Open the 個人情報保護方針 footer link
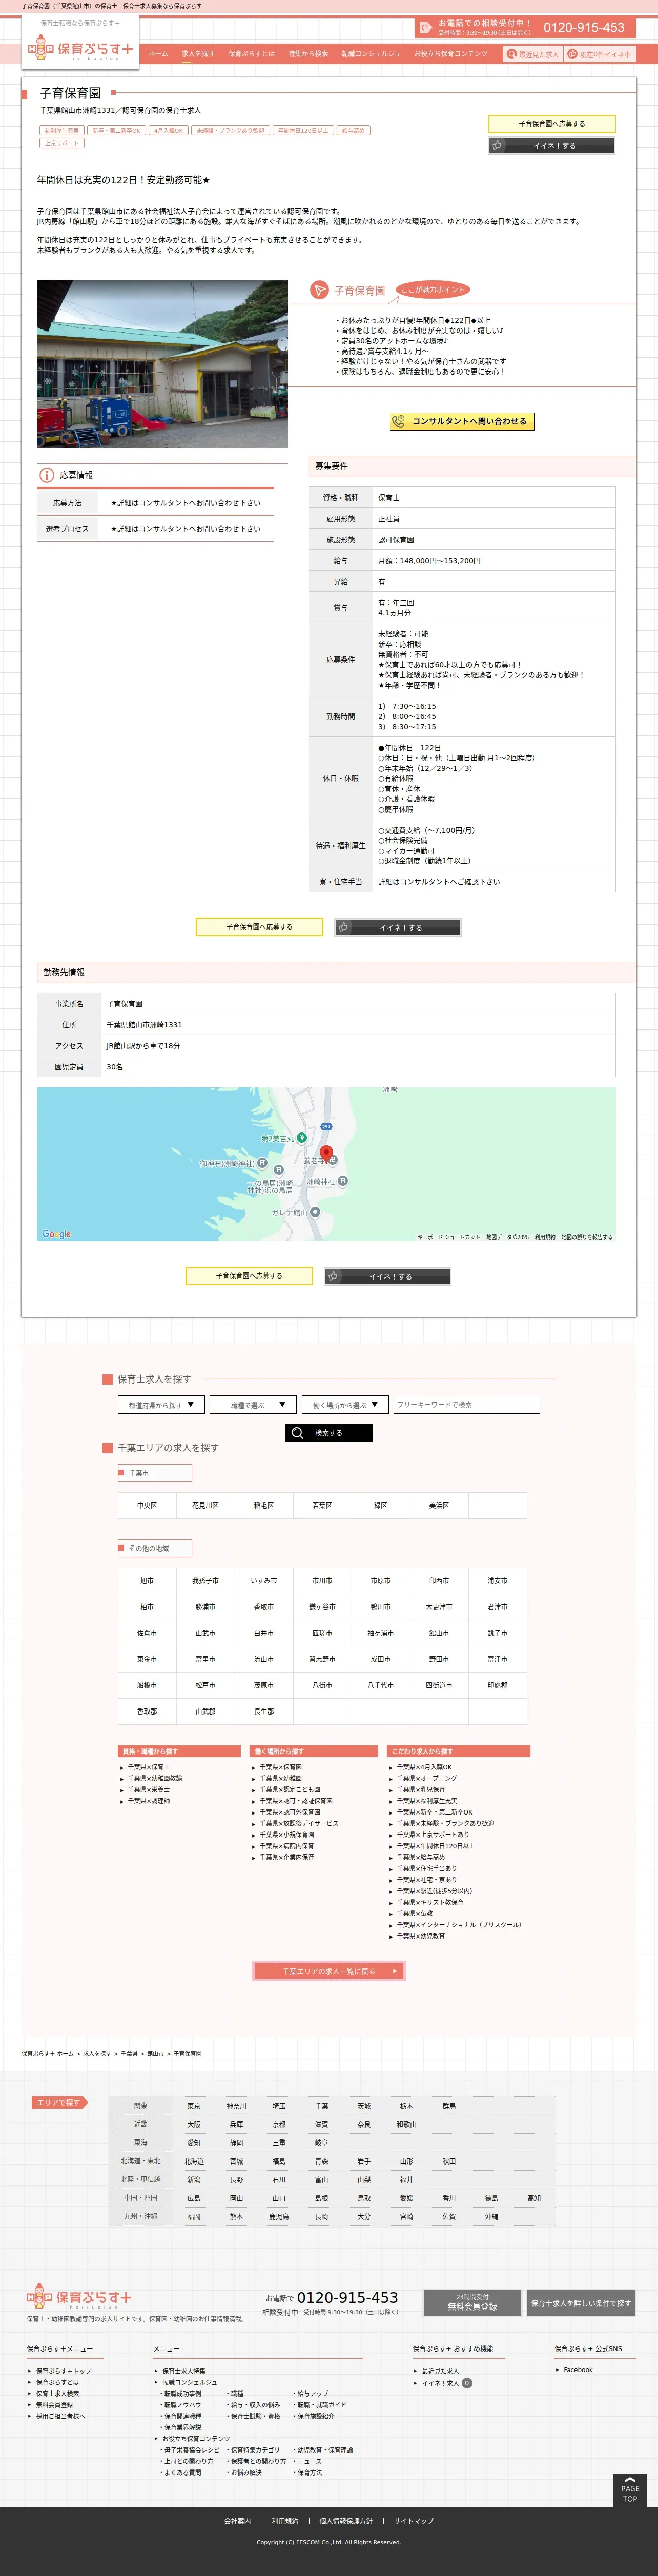 346,2521
